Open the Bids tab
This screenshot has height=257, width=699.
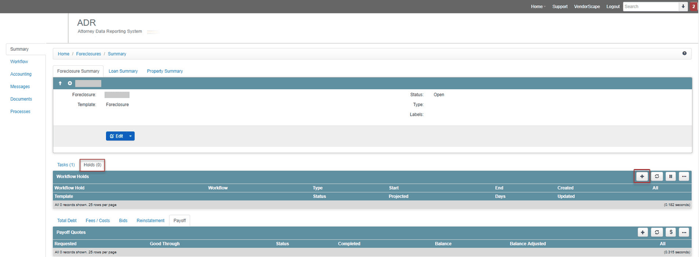[123, 221]
